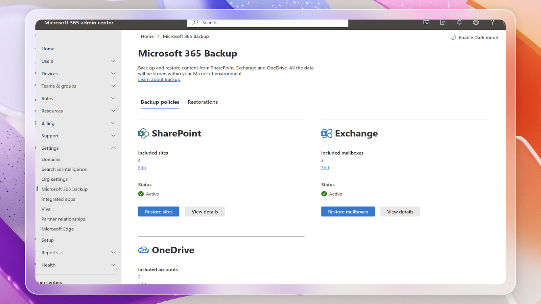The height and width of the screenshot is (304, 541).
Task: Click the Microsoft 365 admin center title
Action: pos(79,23)
